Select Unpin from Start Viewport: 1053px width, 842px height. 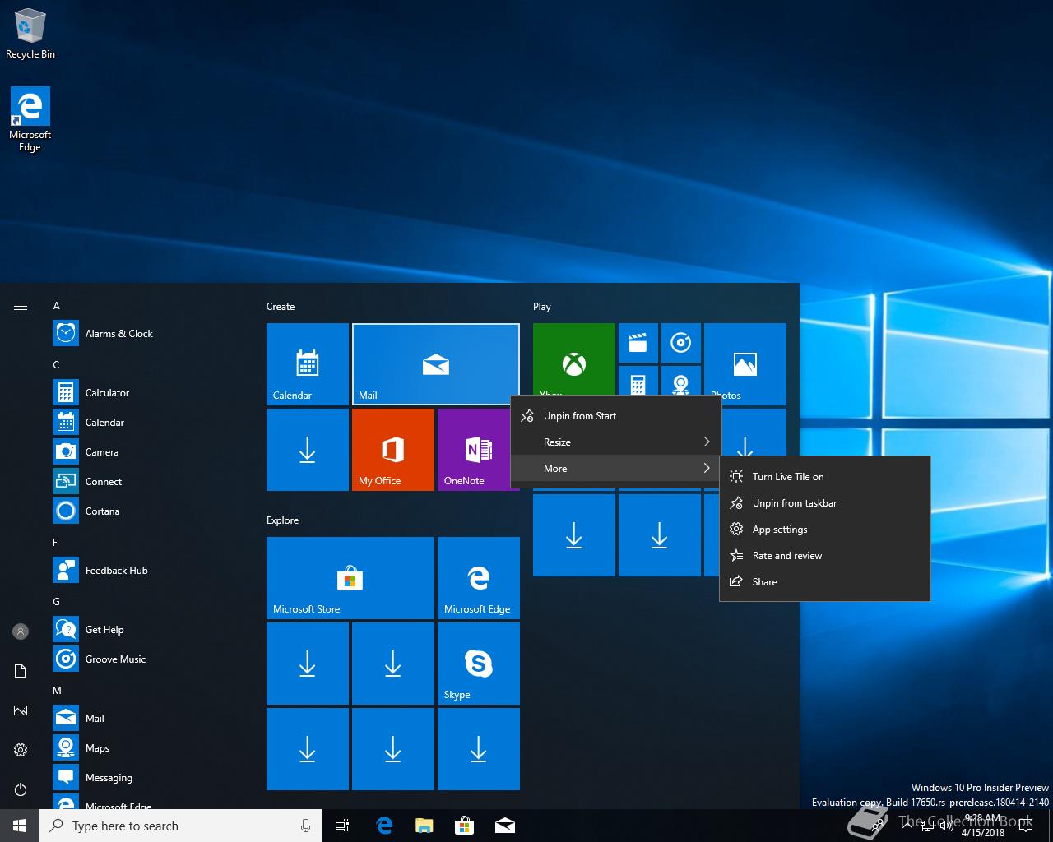616,416
